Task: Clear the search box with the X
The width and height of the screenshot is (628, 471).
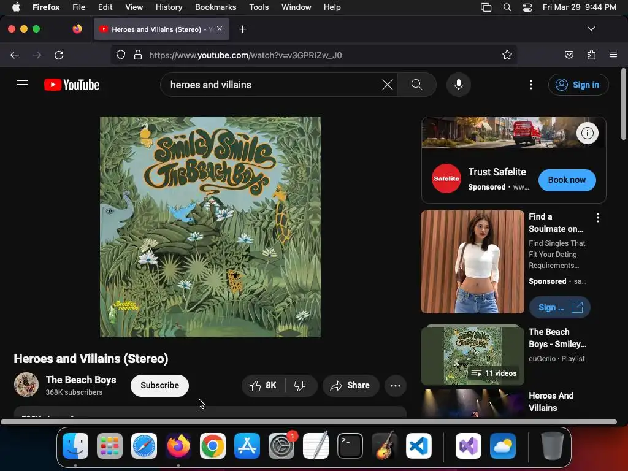Action: coord(388,85)
